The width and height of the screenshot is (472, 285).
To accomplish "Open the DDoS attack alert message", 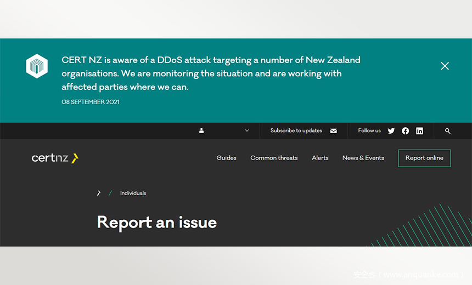I will [x=211, y=73].
